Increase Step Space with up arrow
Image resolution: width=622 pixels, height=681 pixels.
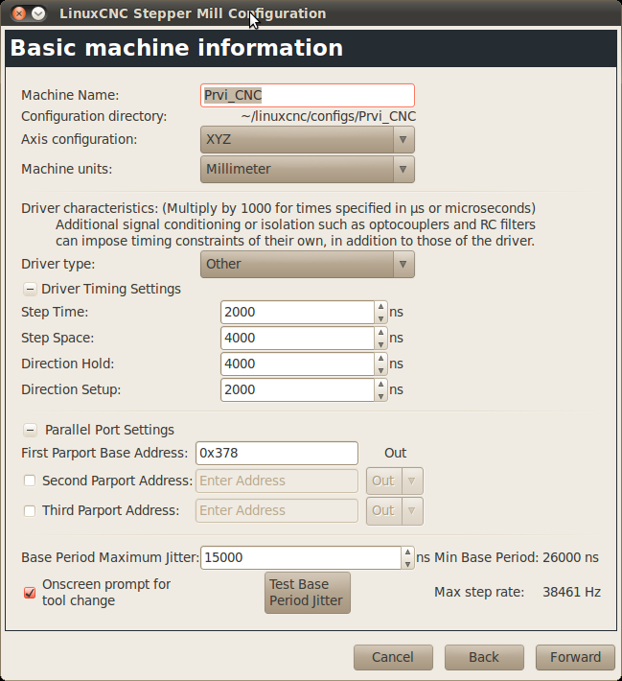point(380,332)
